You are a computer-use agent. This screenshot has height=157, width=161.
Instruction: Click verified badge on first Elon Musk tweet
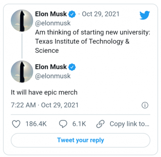click(72, 14)
